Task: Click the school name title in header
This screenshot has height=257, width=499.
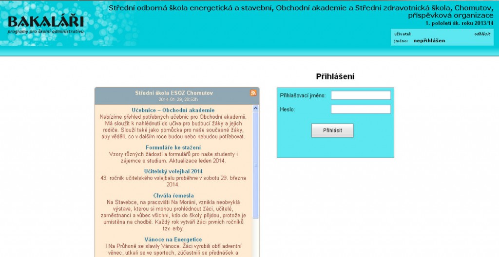Action: 301,12
